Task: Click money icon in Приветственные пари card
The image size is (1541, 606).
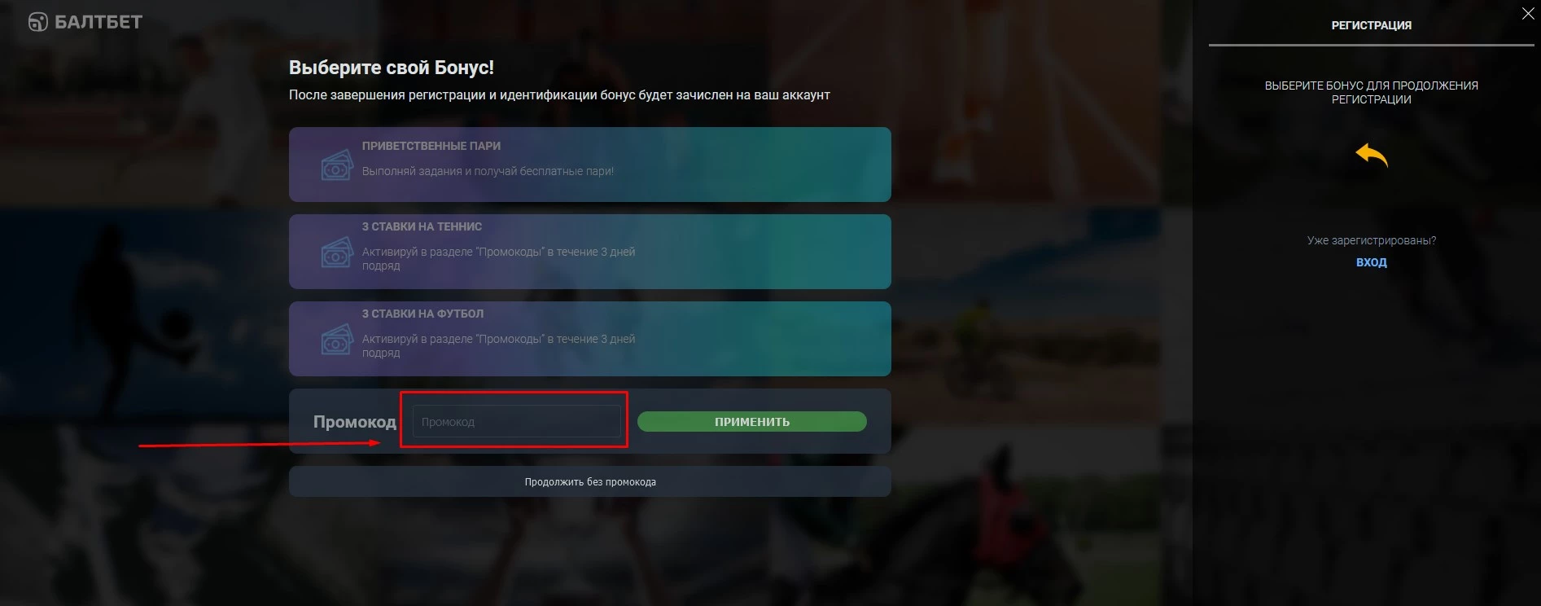Action: coord(337,165)
